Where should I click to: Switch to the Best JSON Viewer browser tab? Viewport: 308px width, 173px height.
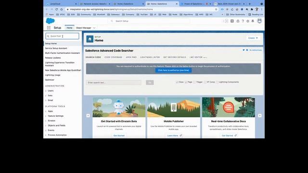[x=230, y=4]
